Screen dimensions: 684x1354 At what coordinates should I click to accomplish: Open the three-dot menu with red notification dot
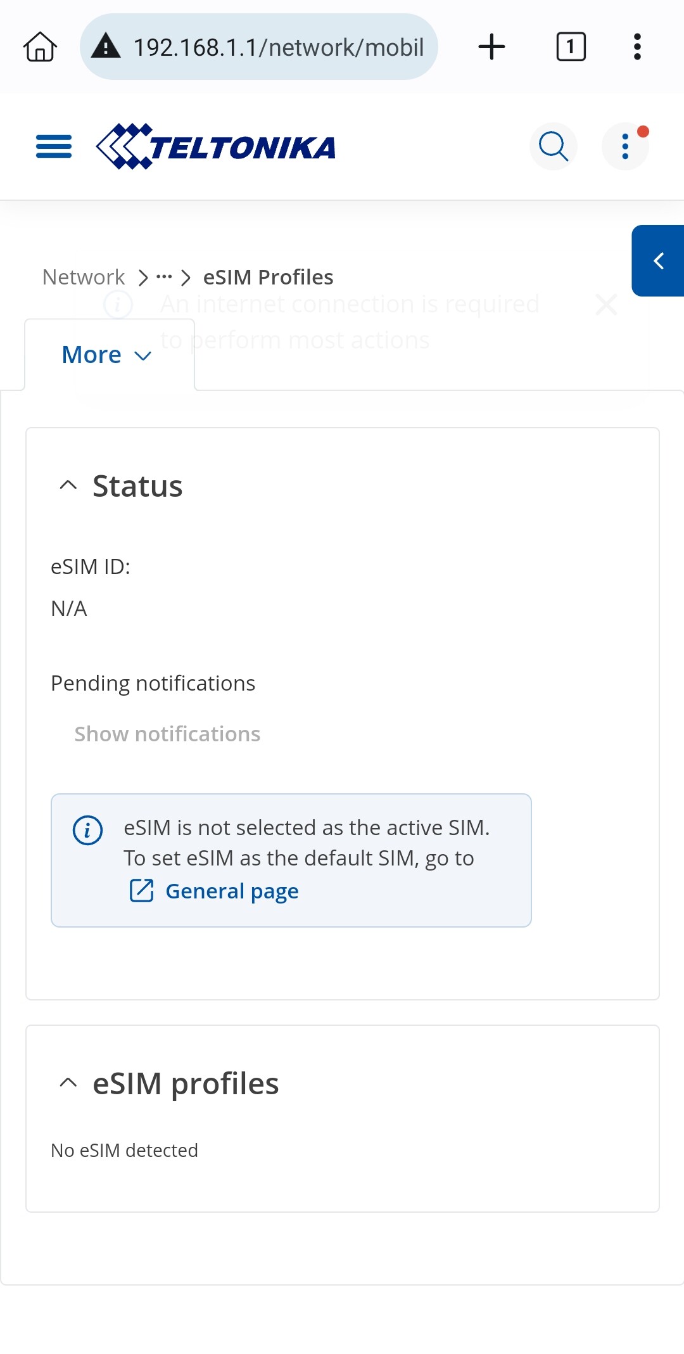(626, 147)
